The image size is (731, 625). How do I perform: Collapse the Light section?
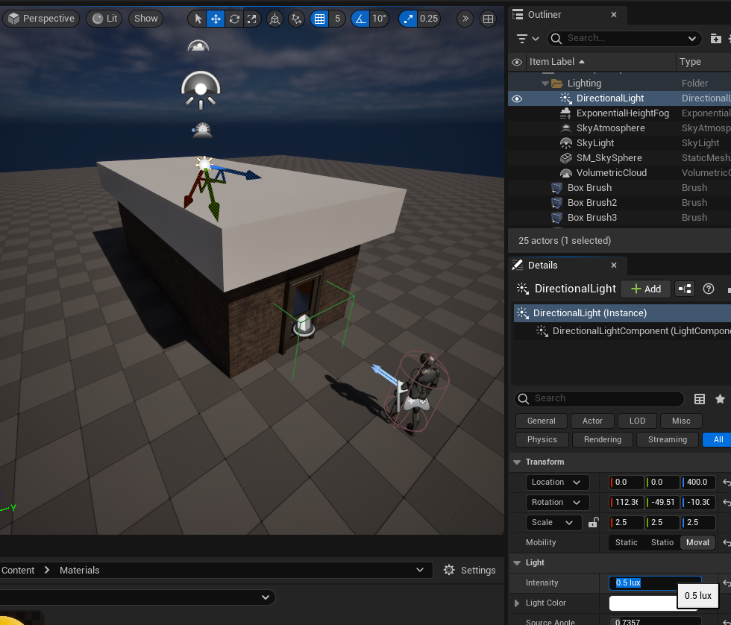click(516, 563)
